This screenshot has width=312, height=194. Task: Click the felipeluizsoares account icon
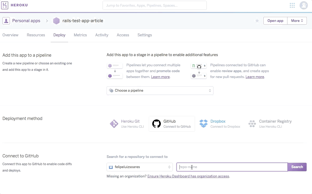pos(111,167)
